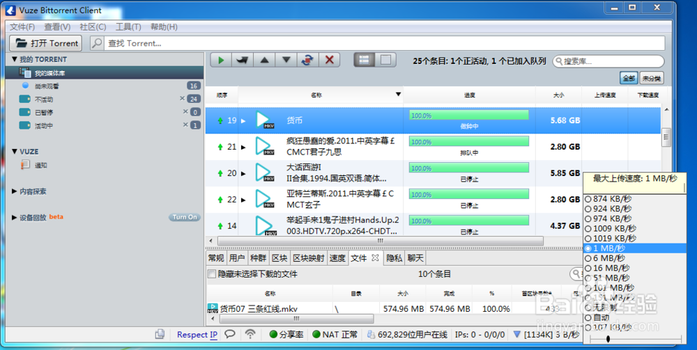Click the 打开 Torrent button

[46, 43]
